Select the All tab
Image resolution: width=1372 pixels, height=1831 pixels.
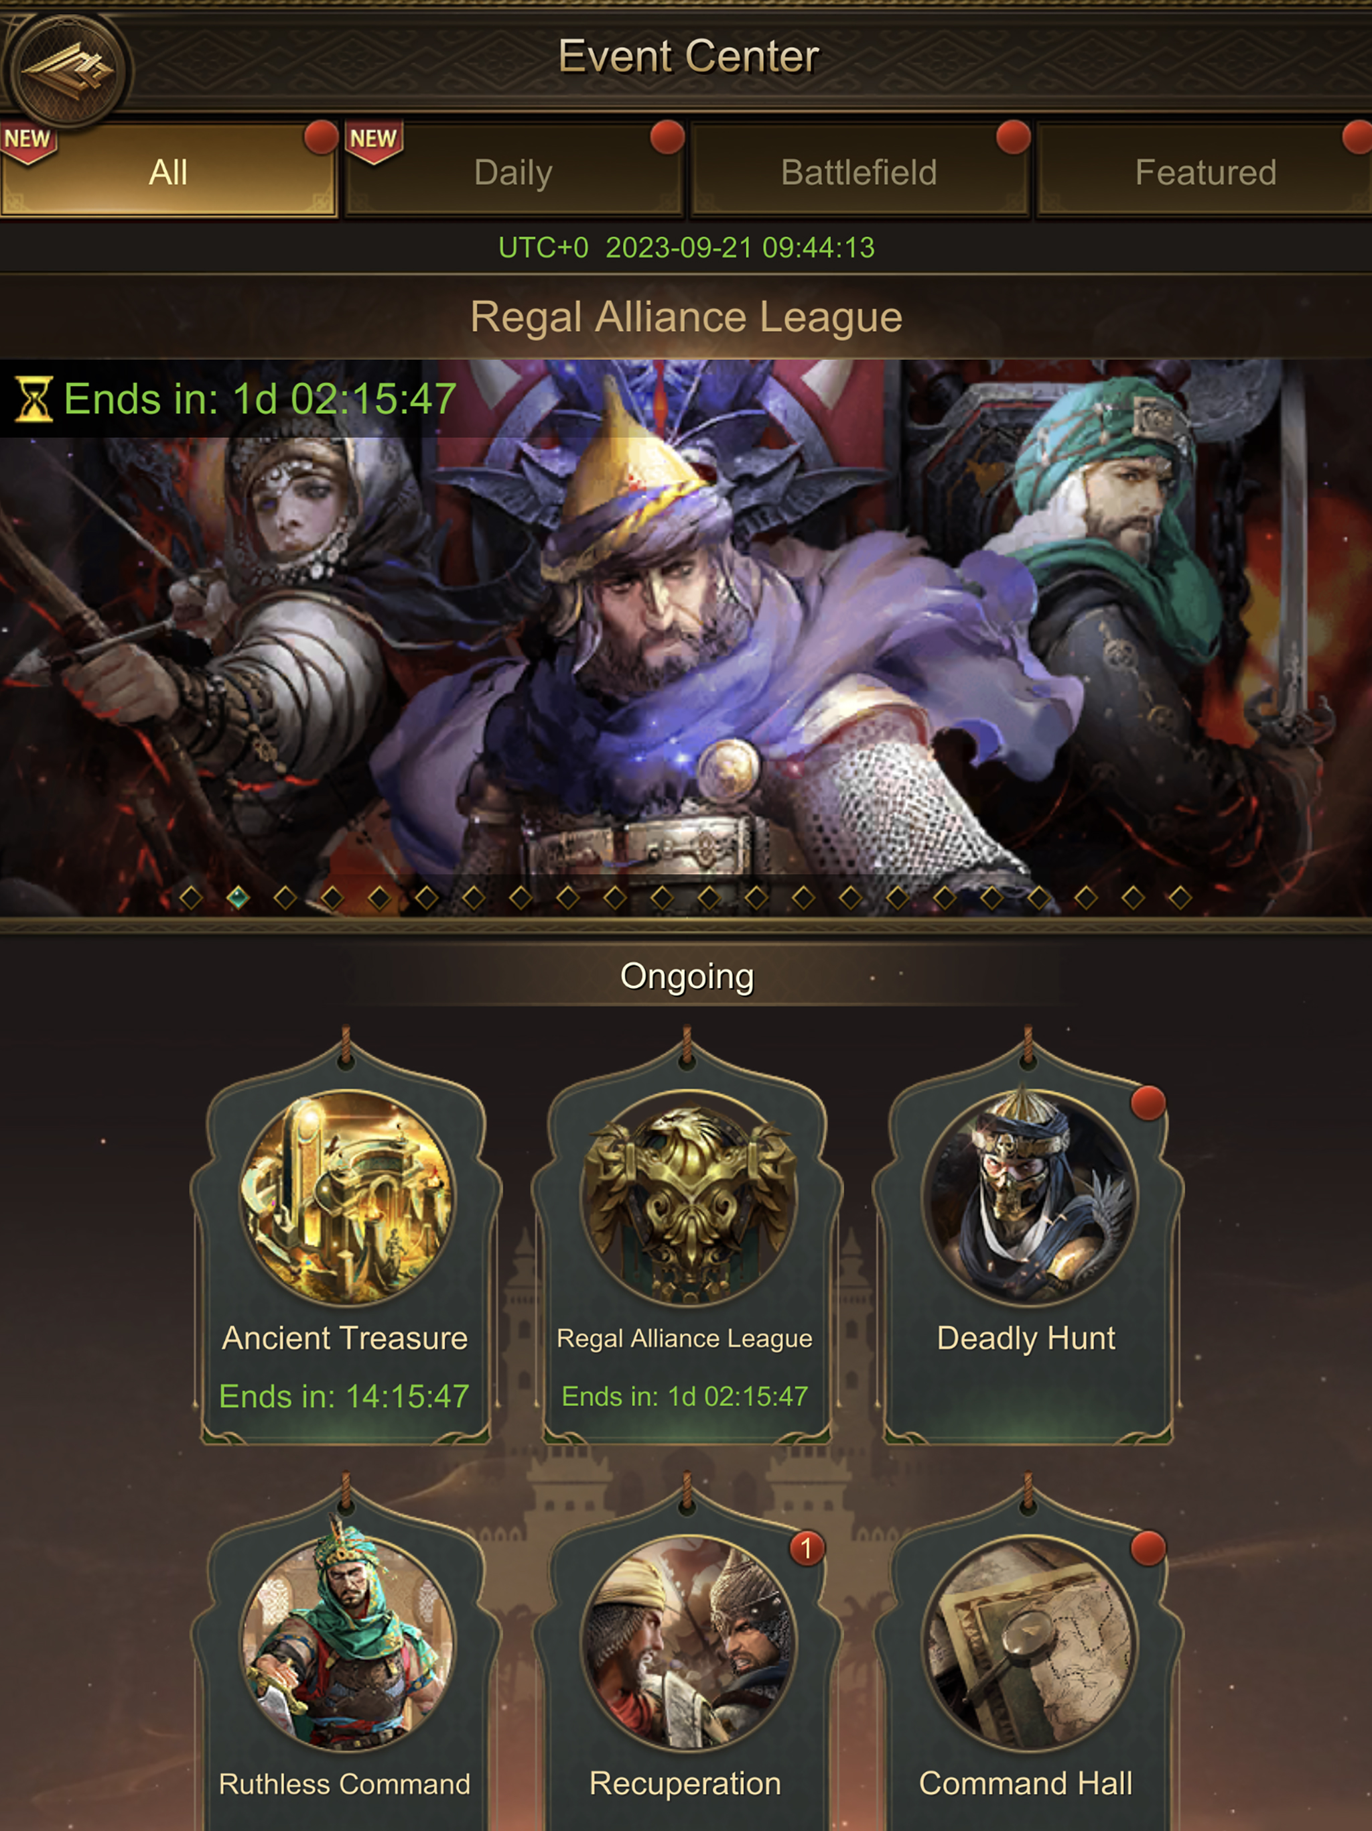[168, 172]
